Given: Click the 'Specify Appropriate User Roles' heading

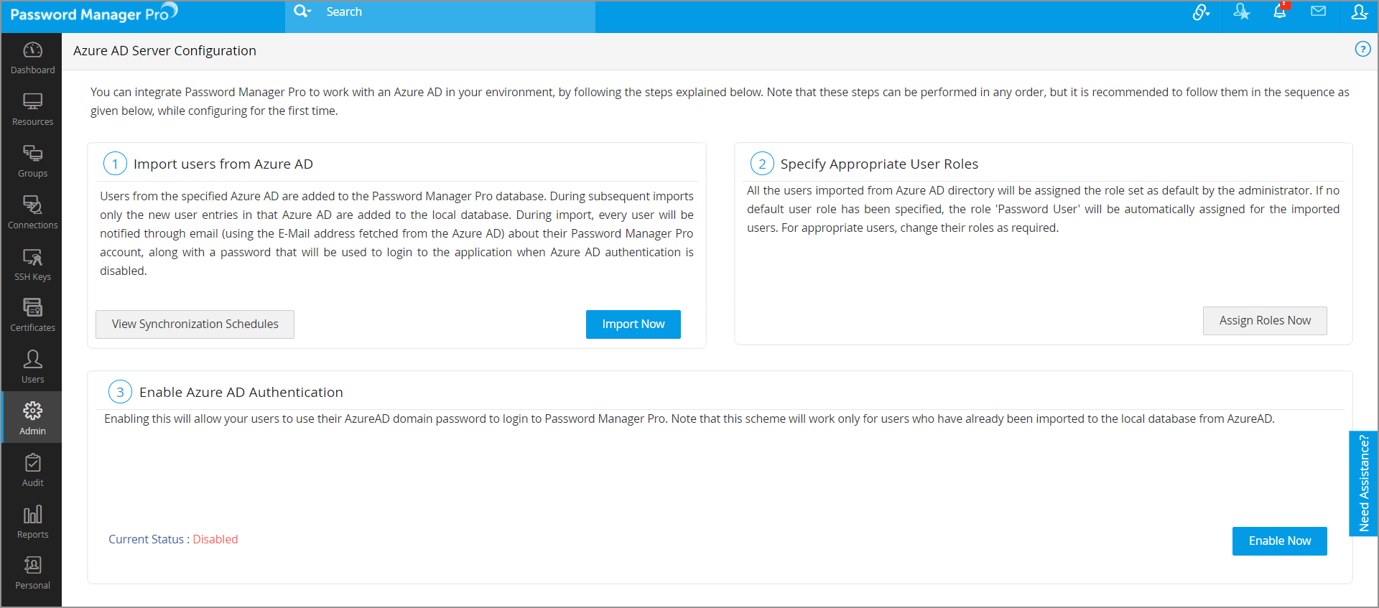Looking at the screenshot, I should [879, 164].
